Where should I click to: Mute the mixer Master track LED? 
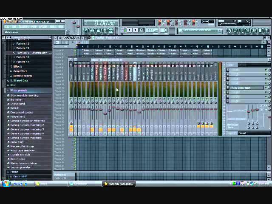tap(71, 99)
